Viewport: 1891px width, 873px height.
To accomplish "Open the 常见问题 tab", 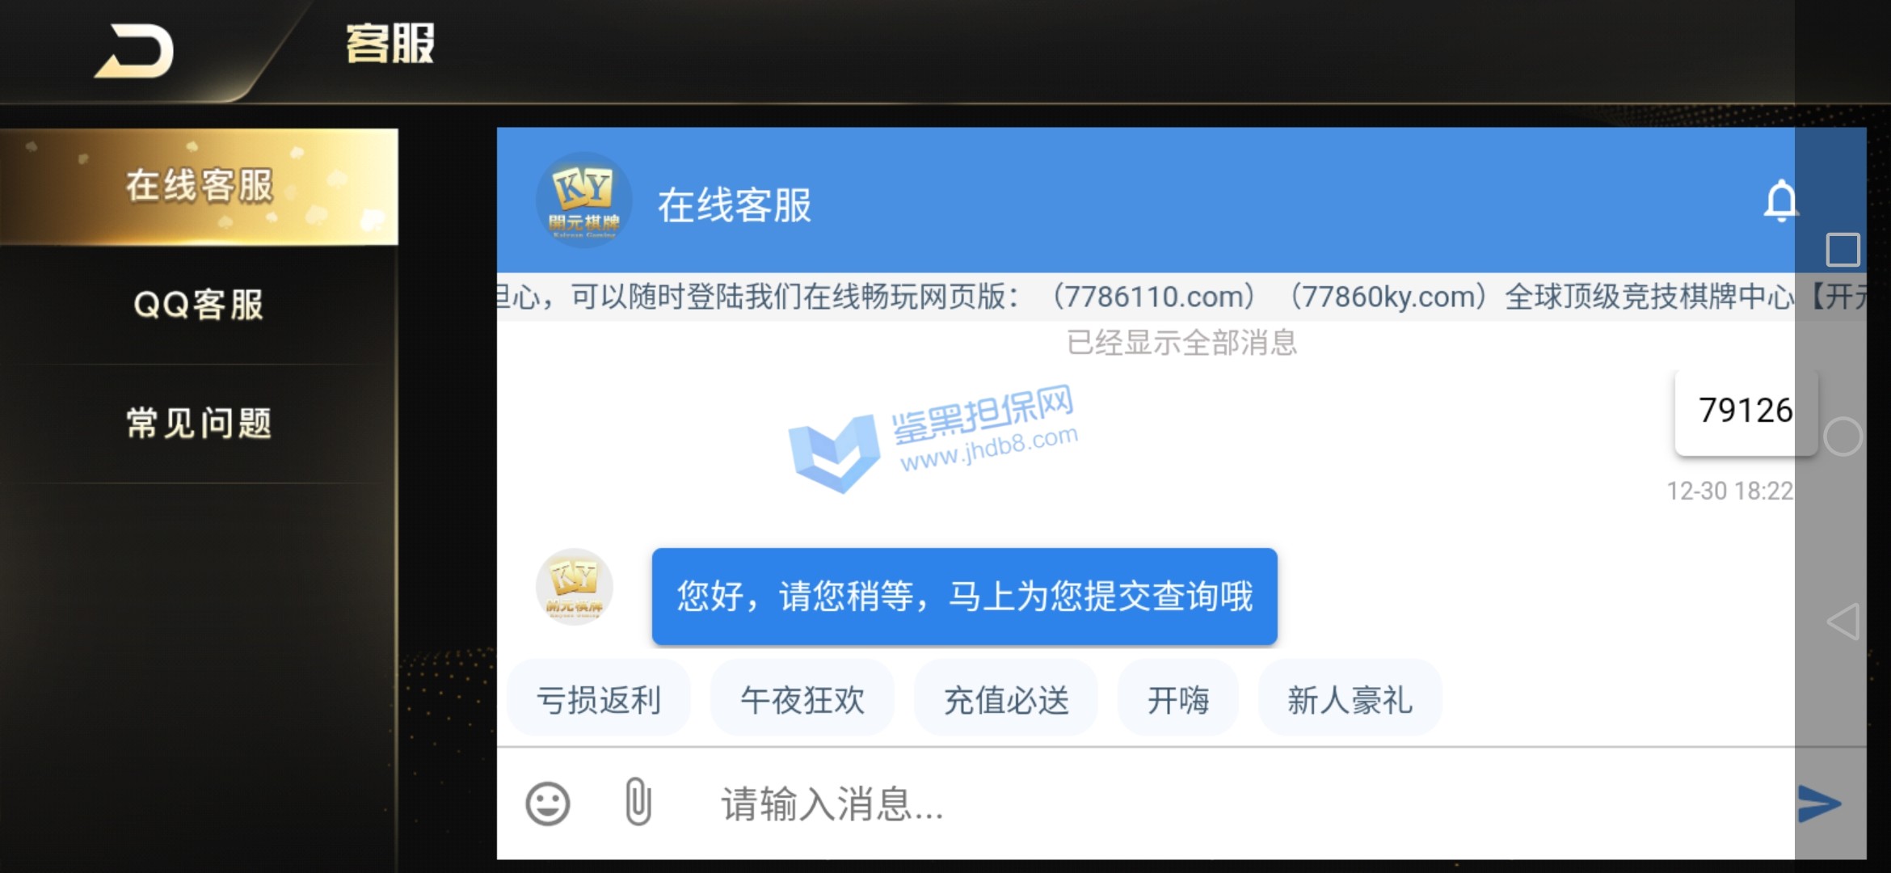I will click(x=199, y=424).
